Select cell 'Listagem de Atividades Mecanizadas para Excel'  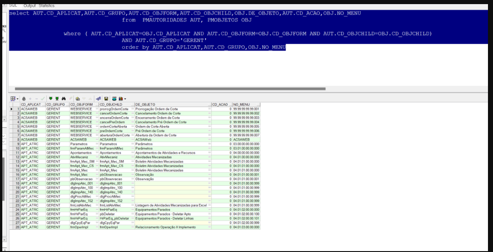coord(173,205)
